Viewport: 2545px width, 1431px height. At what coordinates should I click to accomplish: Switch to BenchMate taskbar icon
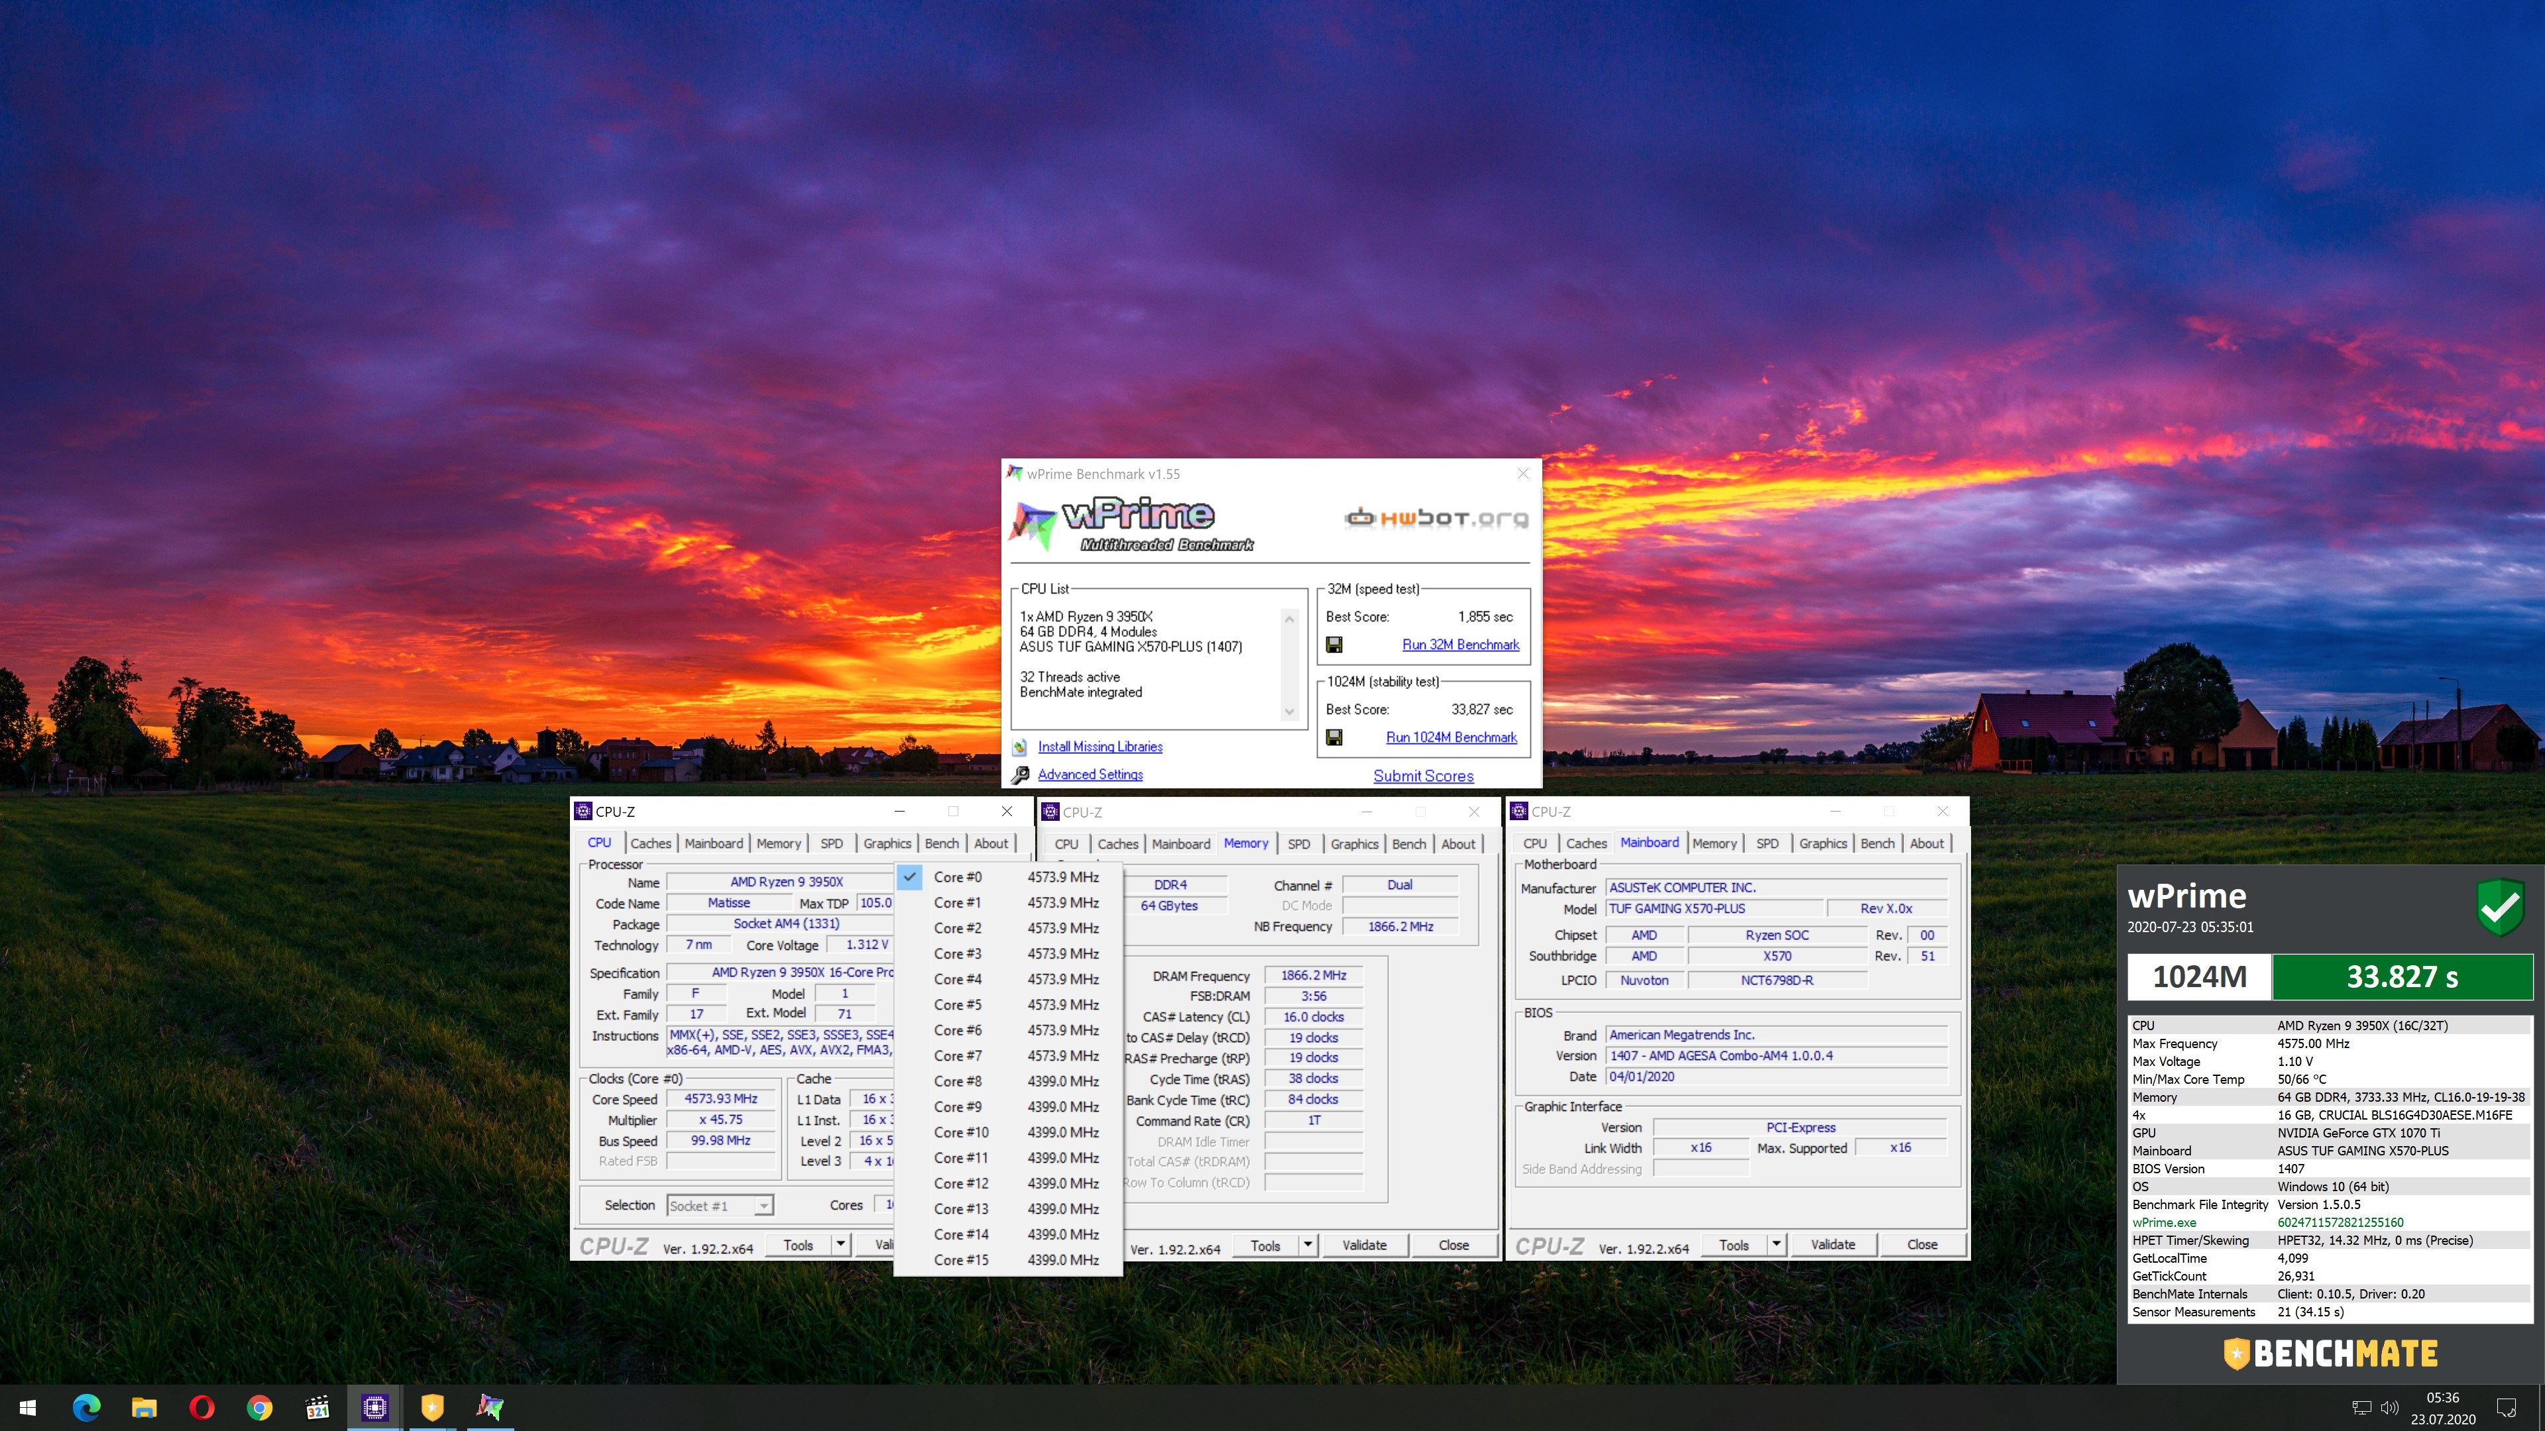(x=431, y=1407)
